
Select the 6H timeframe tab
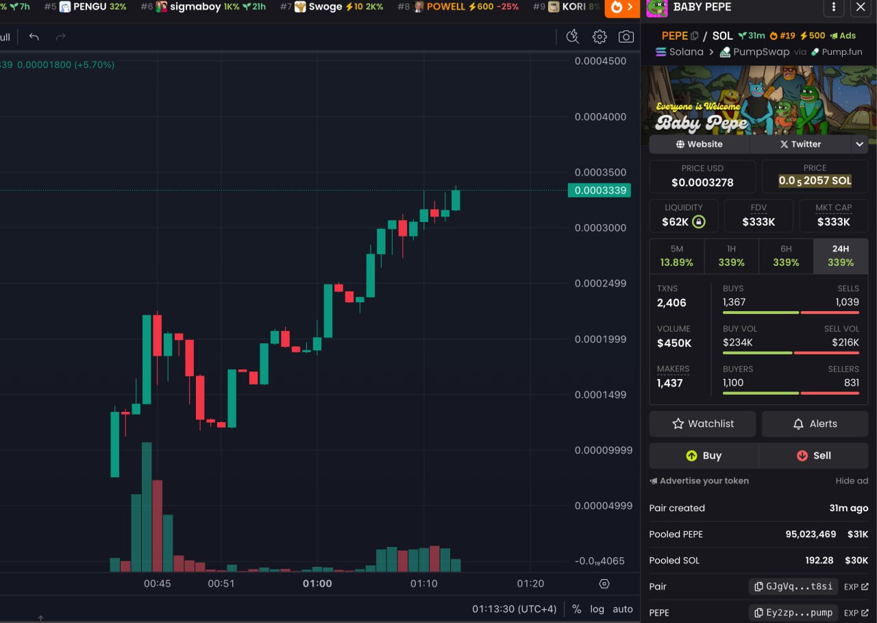pyautogui.click(x=786, y=256)
